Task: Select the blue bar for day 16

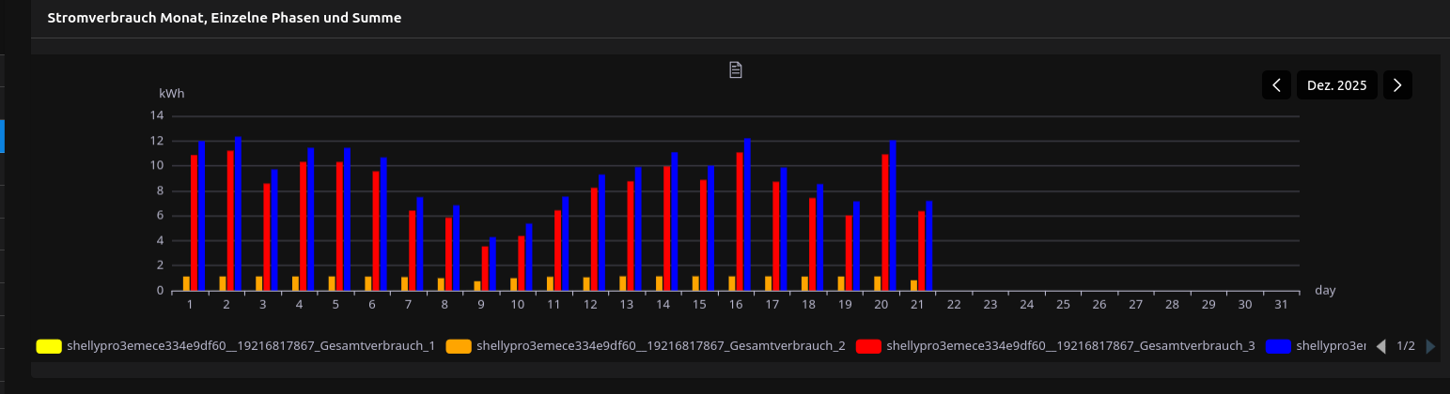Action: (747, 216)
